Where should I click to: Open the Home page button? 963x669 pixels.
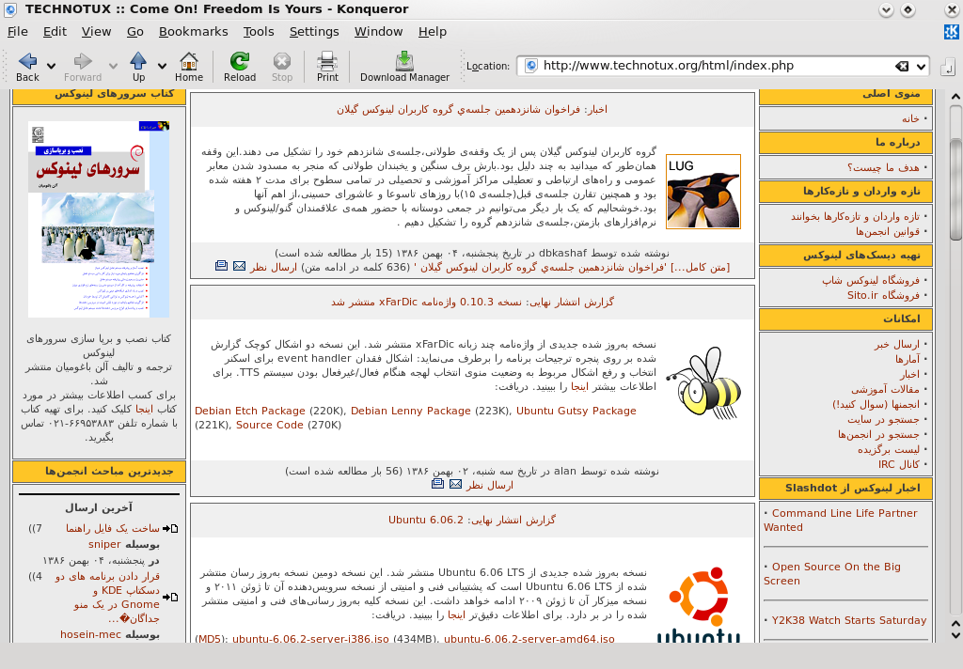point(188,67)
